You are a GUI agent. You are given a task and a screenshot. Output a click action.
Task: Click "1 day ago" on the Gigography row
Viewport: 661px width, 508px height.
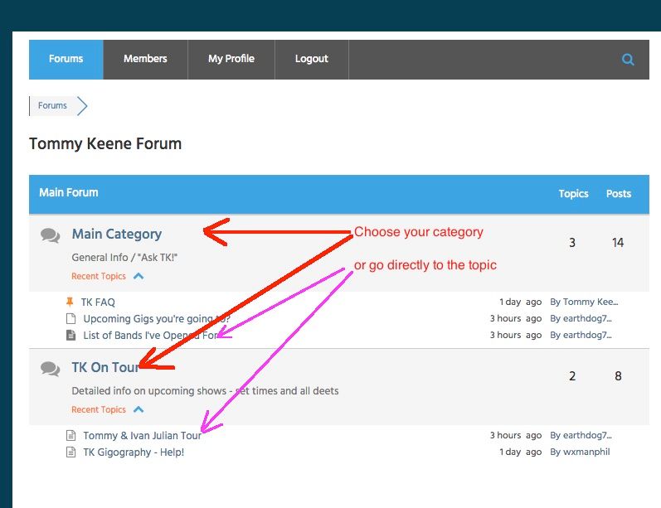[x=520, y=452]
